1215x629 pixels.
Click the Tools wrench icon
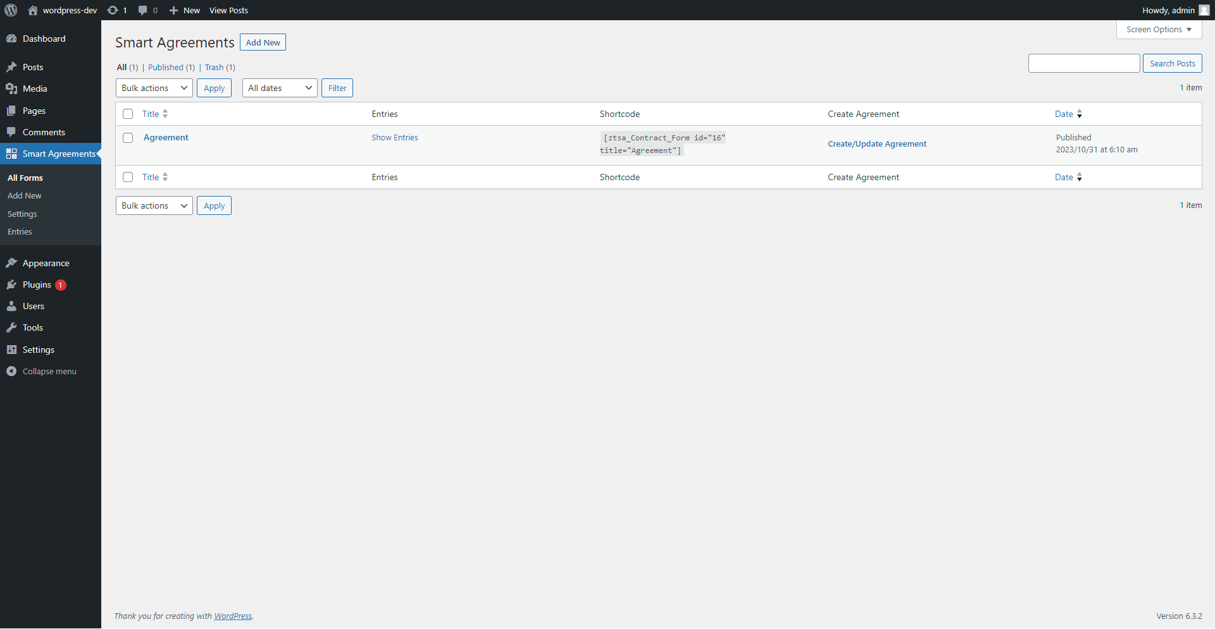(11, 327)
